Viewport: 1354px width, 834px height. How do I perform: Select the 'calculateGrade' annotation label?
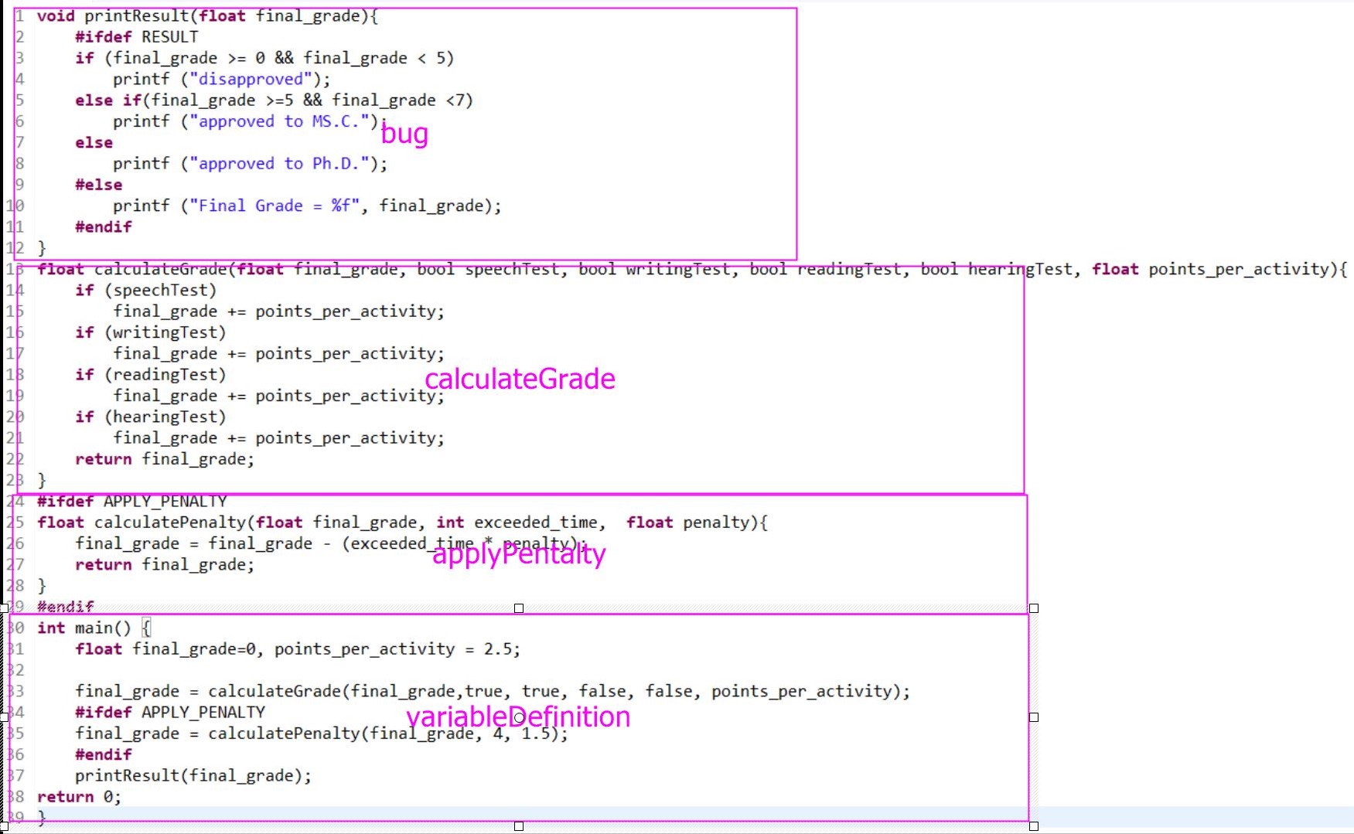click(x=520, y=379)
